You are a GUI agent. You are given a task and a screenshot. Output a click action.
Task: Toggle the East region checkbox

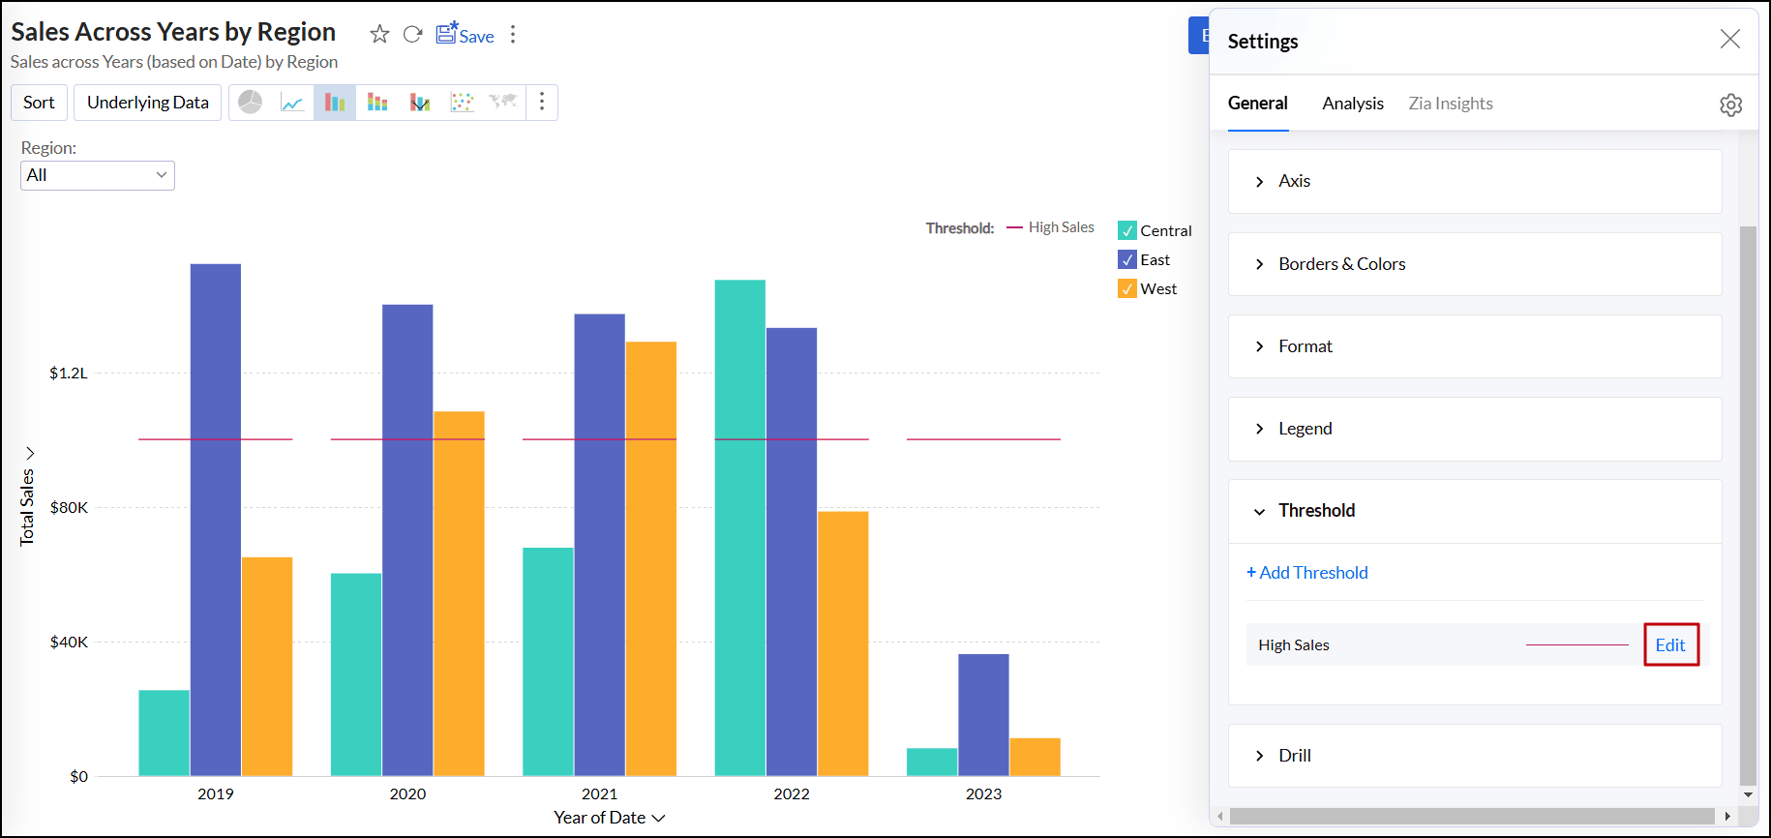1127,260
